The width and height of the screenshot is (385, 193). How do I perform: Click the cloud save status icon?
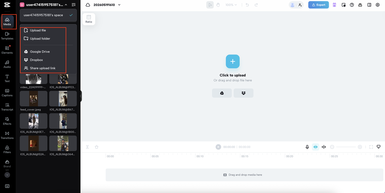88,5
